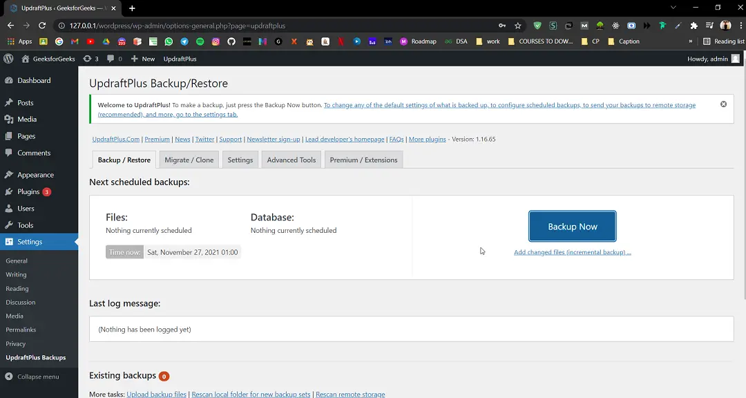Open the UpdraftPlus admin bar menu

(x=180, y=59)
